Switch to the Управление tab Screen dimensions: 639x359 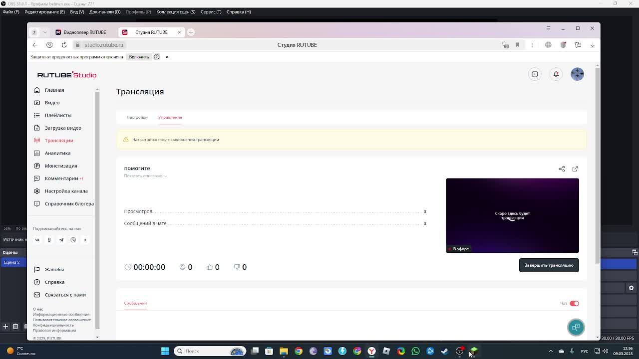(x=170, y=117)
